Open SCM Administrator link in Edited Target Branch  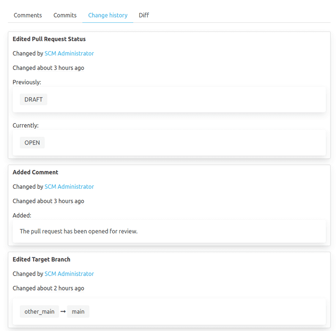point(69,274)
